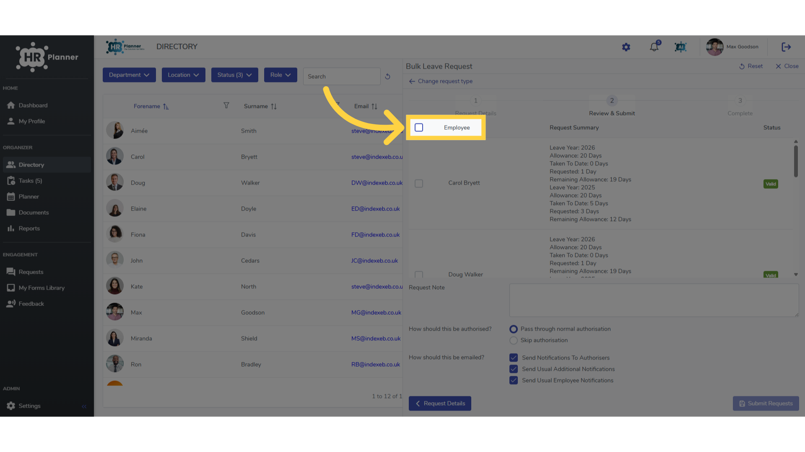The image size is (805, 452).
Task: Open the Forename column filter icon
Action: click(x=226, y=105)
